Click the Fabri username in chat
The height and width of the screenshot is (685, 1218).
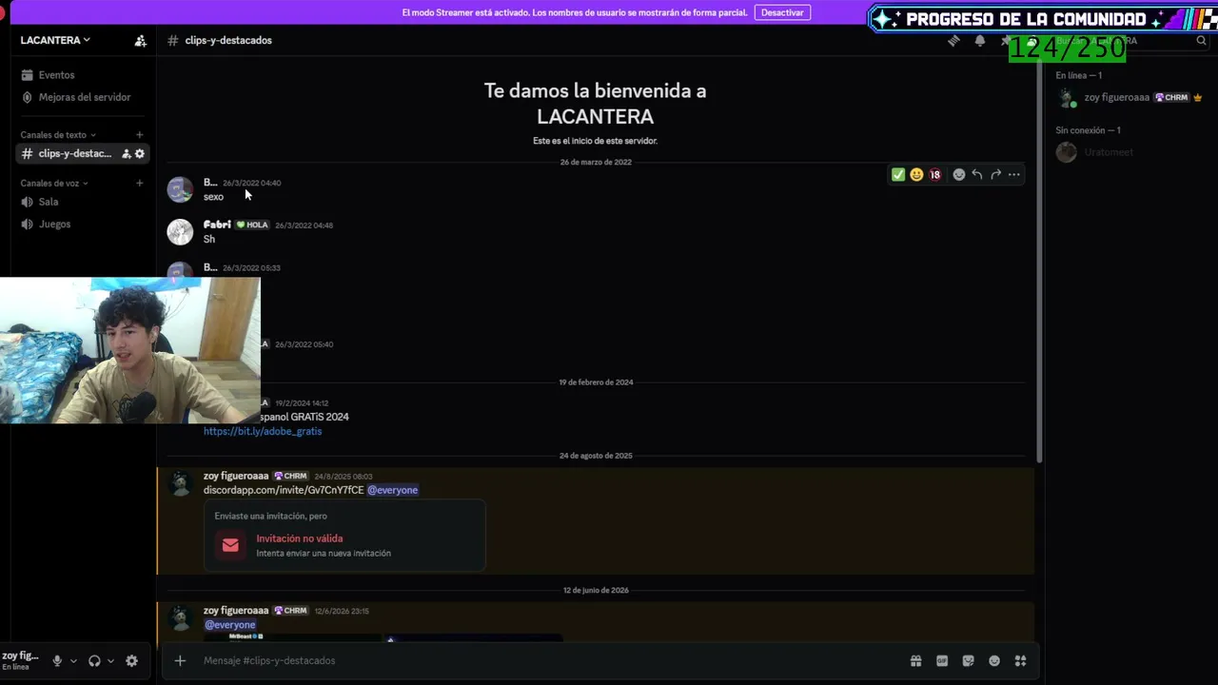pos(217,225)
